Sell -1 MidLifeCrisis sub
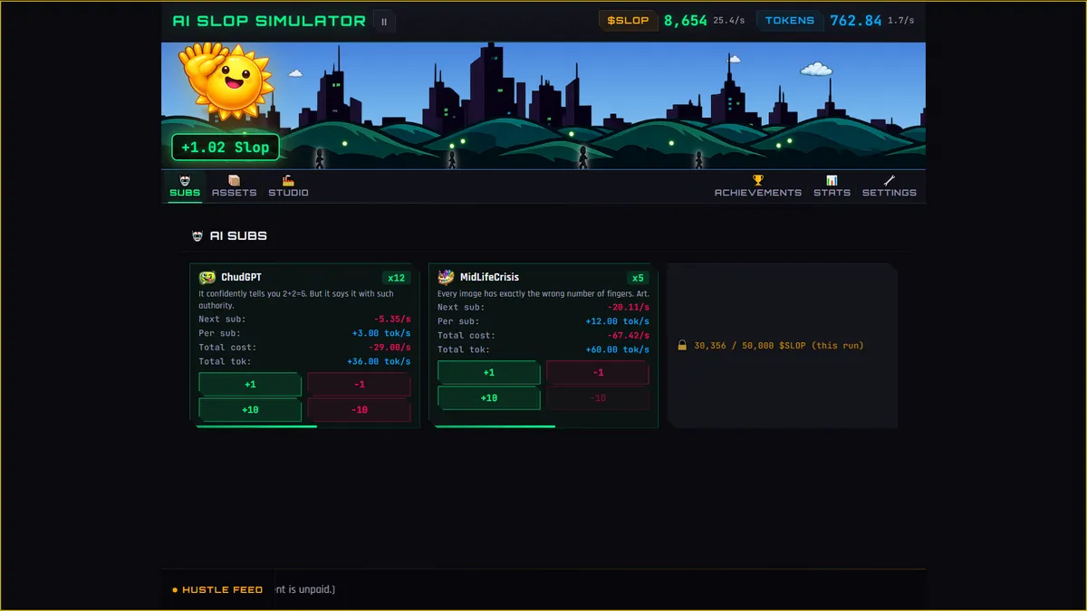This screenshot has width=1087, height=611. (x=598, y=372)
